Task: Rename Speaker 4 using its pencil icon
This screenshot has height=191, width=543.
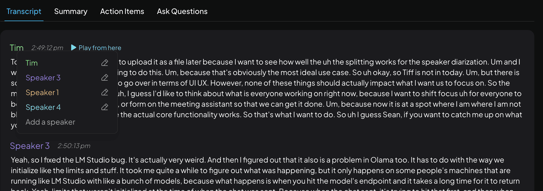Action: point(105,107)
